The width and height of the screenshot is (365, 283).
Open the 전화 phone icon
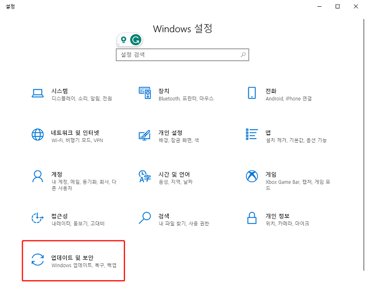click(x=252, y=93)
